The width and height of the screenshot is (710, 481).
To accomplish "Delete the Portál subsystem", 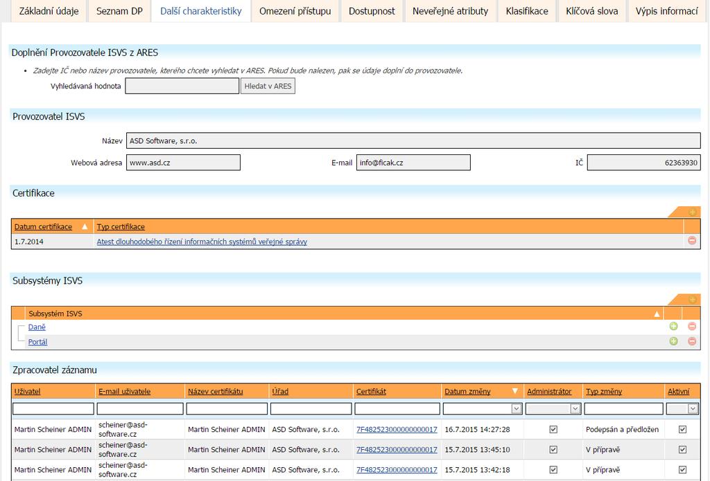I will point(692,341).
